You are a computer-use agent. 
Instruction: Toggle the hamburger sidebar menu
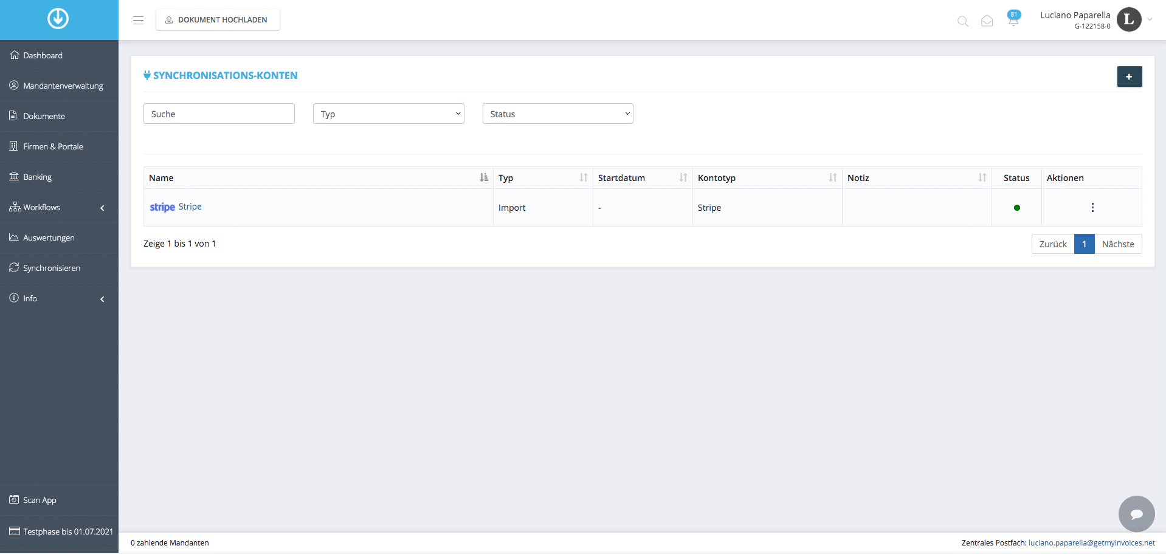click(139, 20)
